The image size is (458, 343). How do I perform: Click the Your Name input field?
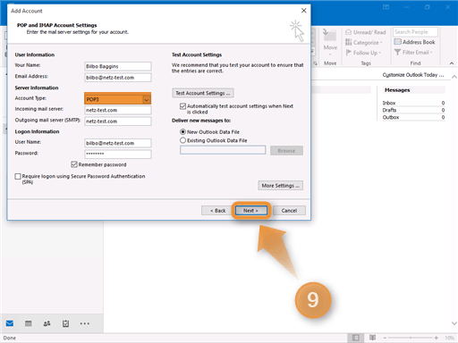point(118,66)
